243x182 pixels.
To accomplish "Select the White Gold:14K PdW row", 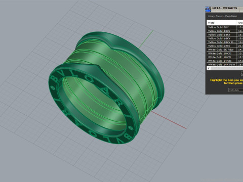I will point(225,64).
